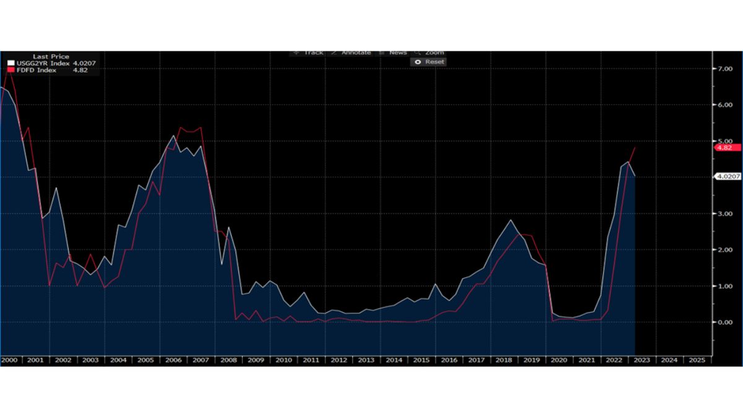Reset the chart view
This screenshot has width=743, height=418.
[x=428, y=62]
